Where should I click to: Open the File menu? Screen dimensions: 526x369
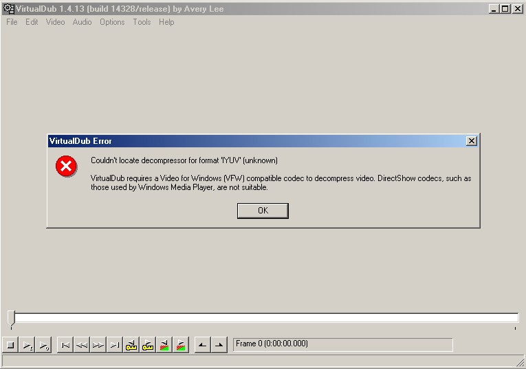tap(12, 22)
